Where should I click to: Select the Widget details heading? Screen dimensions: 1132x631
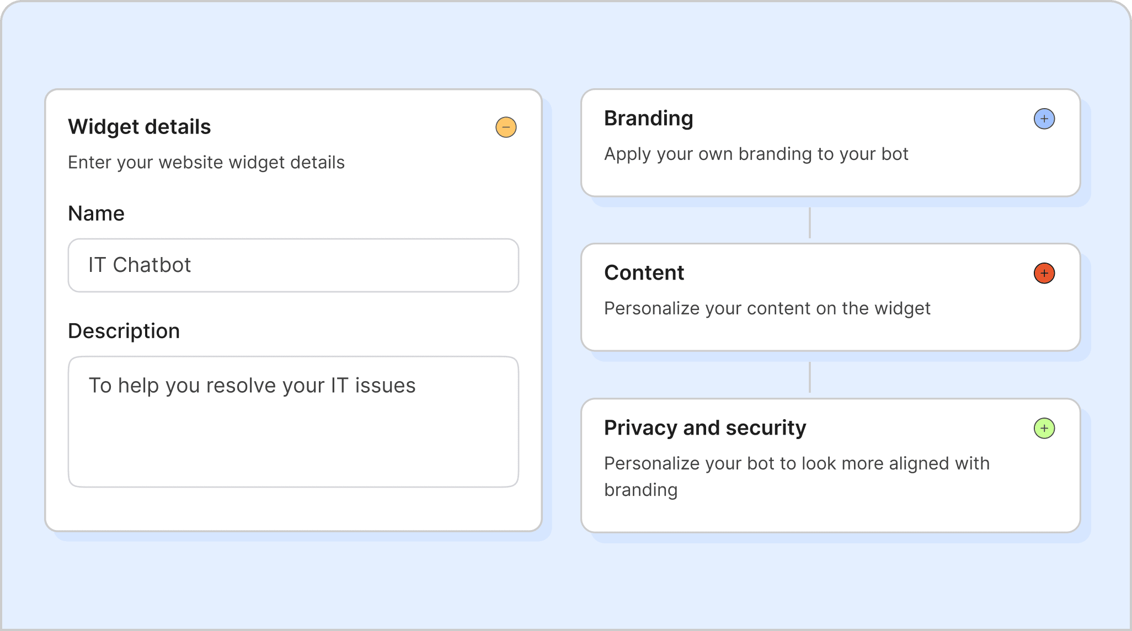click(x=140, y=127)
